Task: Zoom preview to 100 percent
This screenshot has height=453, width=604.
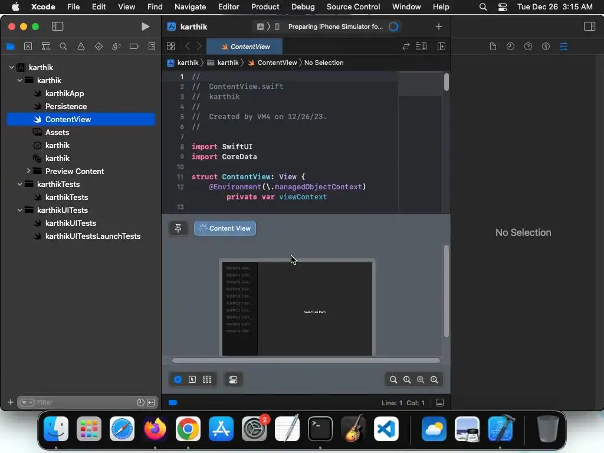Action: (x=407, y=379)
